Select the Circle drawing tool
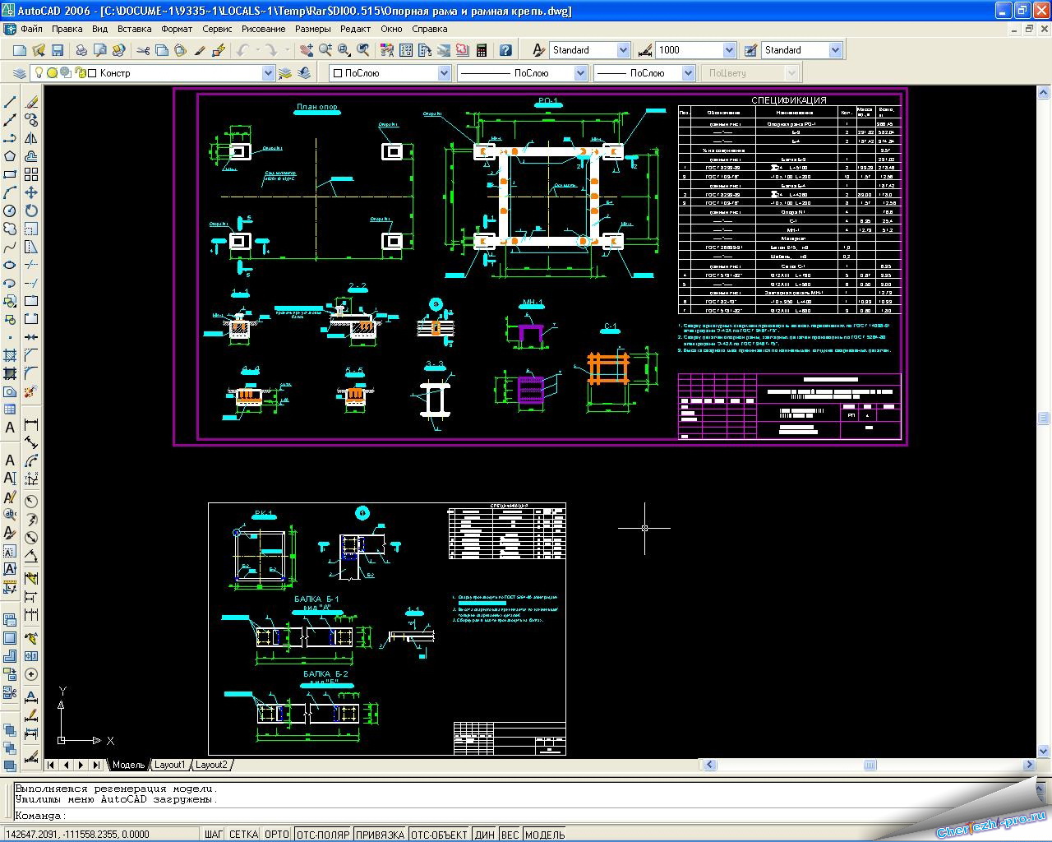 tap(11, 210)
